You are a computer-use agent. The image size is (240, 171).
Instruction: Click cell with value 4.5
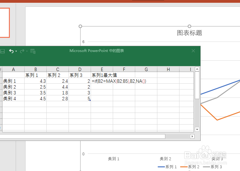coord(36,98)
